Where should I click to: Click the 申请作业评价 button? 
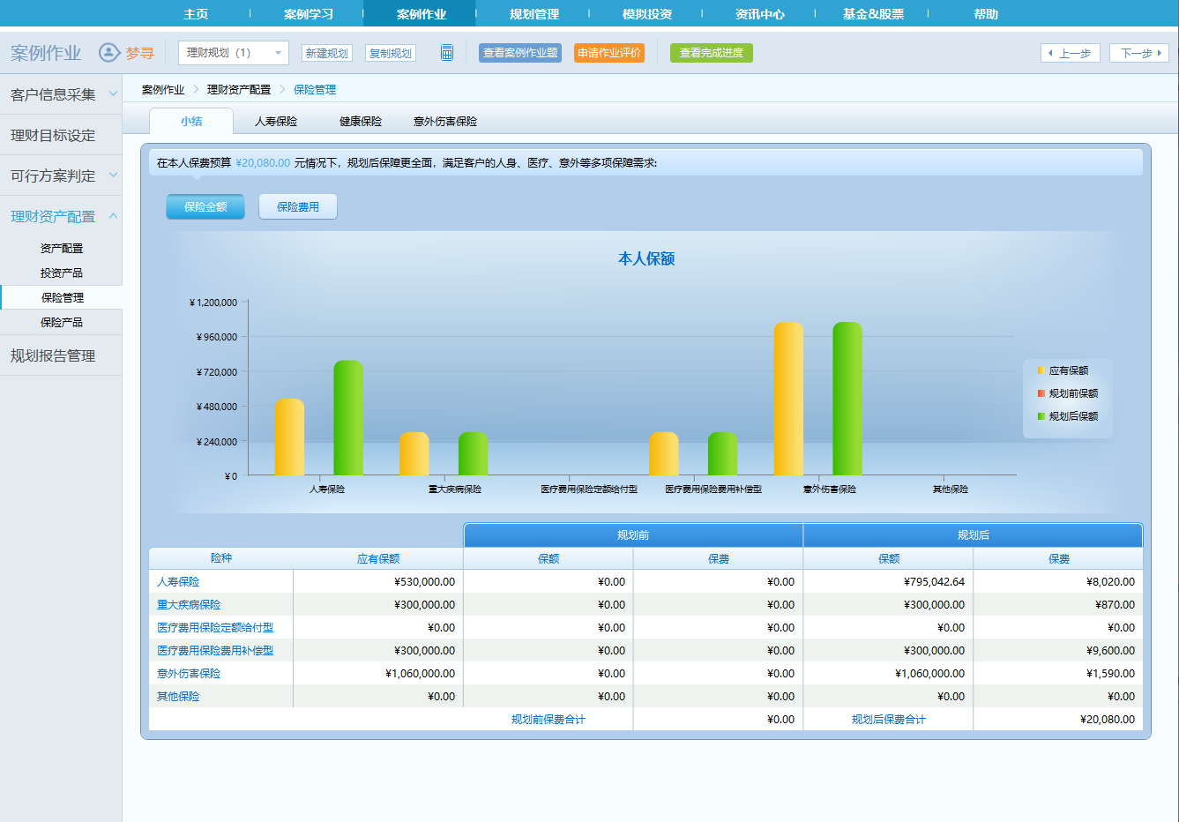pos(609,53)
